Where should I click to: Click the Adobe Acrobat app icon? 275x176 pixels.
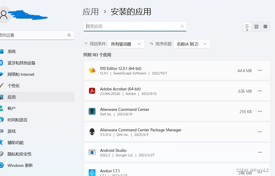pos(92,91)
